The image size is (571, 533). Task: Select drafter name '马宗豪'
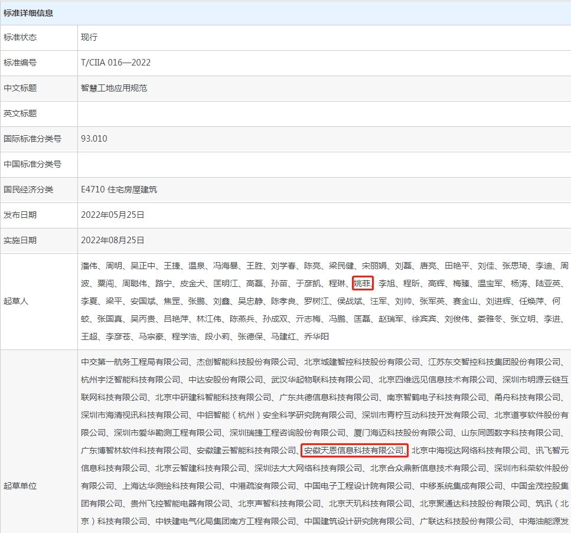(x=151, y=337)
